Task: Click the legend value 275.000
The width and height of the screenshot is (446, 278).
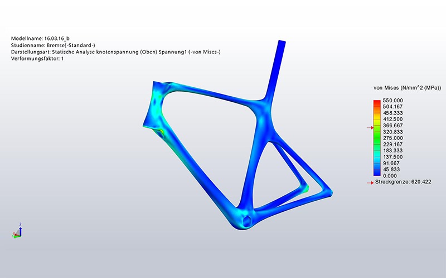Action: click(393, 138)
